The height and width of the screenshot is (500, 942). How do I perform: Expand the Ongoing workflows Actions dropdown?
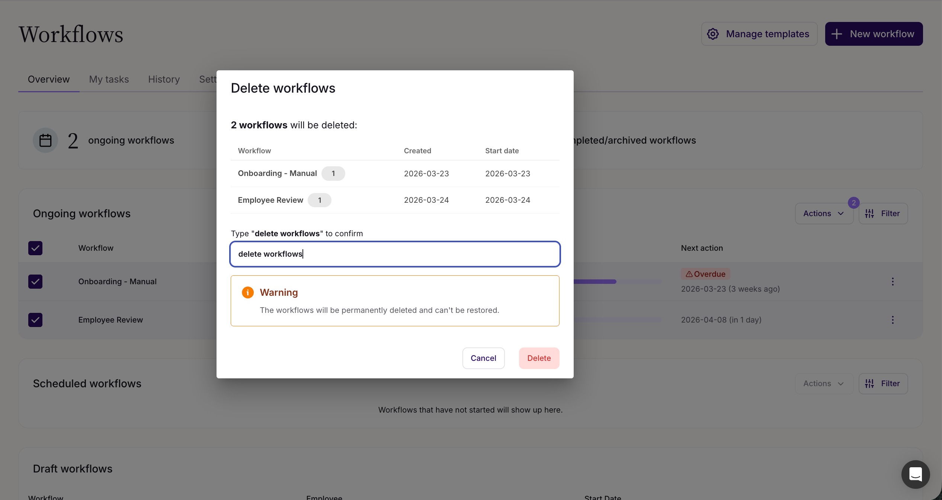(824, 214)
